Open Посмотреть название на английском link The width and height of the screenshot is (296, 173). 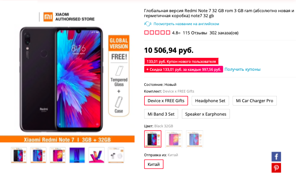click(x=186, y=24)
